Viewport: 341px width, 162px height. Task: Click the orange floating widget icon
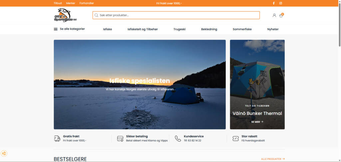click(4, 153)
